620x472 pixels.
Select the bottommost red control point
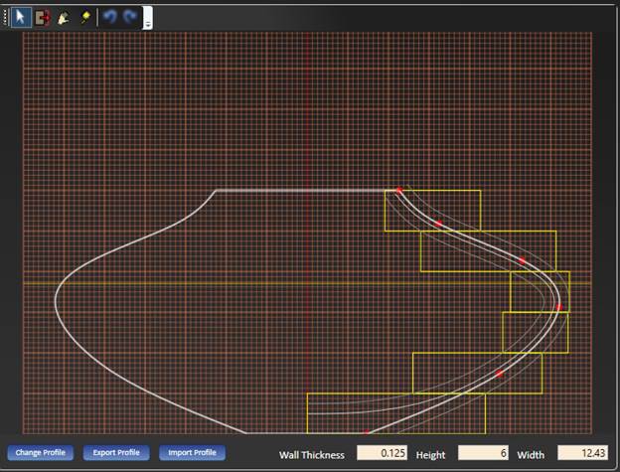click(366, 432)
